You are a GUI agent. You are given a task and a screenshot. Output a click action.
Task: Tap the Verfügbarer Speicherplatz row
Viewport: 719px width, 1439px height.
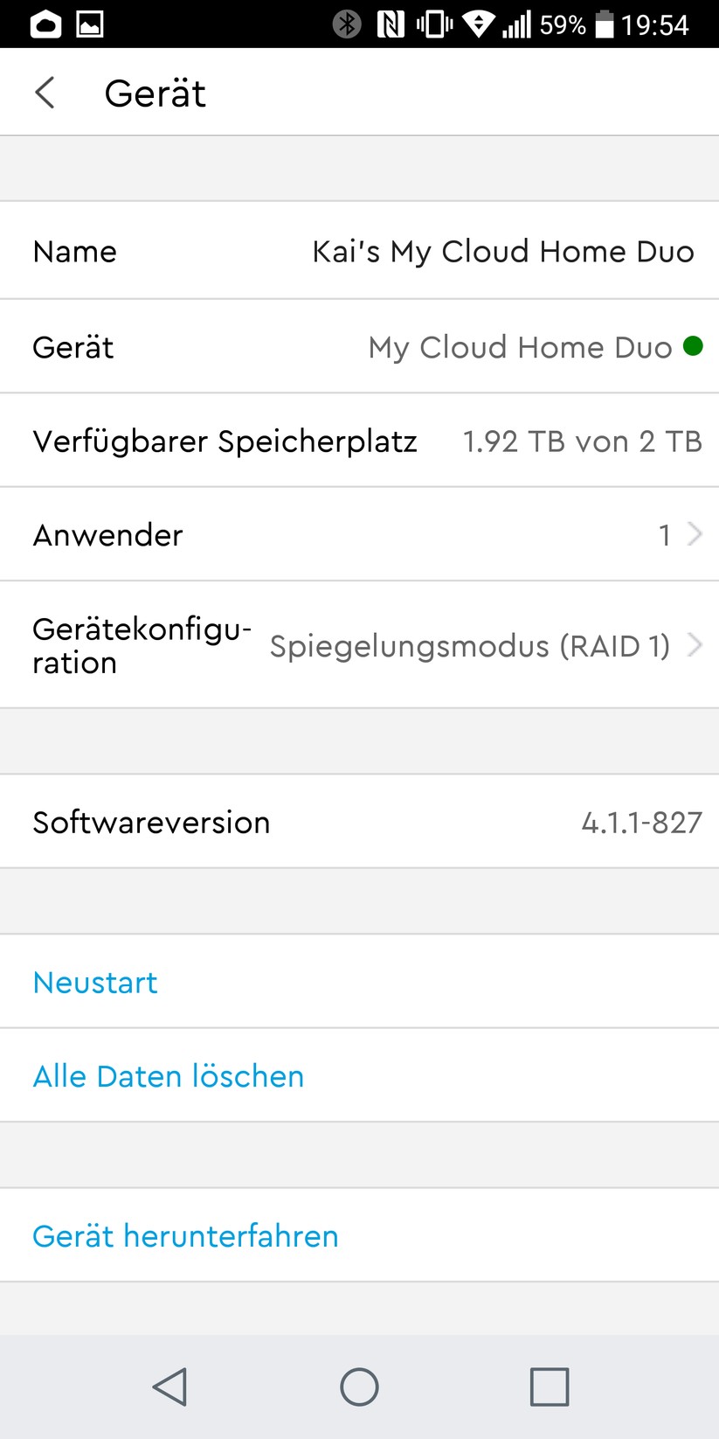point(359,441)
